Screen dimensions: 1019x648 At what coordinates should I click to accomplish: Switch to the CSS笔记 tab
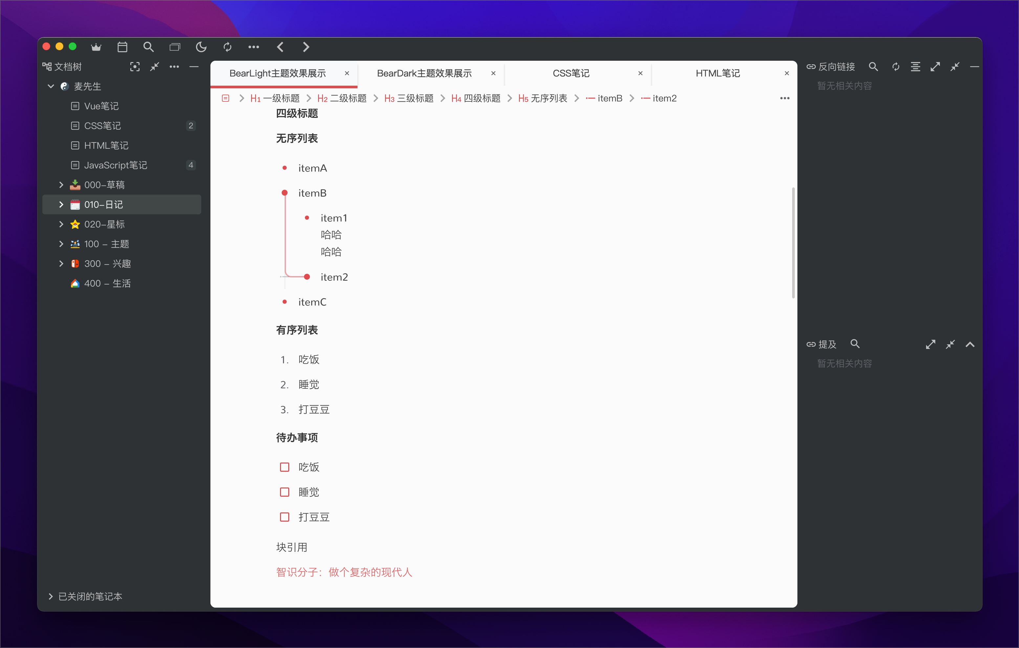571,74
